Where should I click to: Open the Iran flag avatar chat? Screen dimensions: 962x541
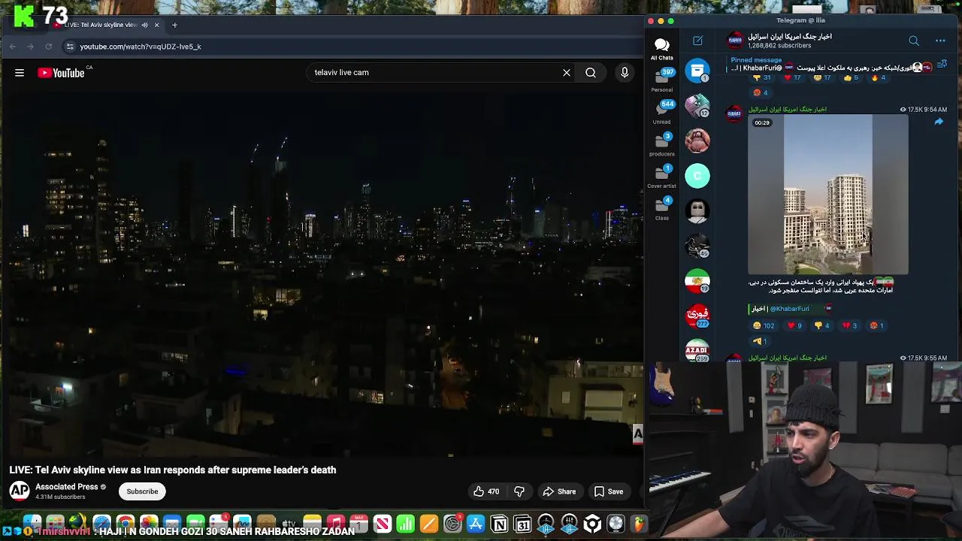tap(697, 281)
